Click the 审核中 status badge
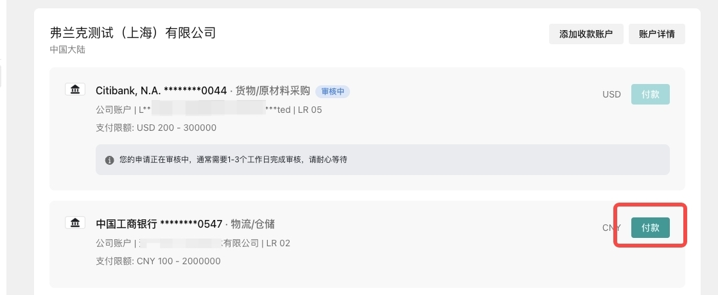The height and width of the screenshot is (295, 718). tap(332, 91)
